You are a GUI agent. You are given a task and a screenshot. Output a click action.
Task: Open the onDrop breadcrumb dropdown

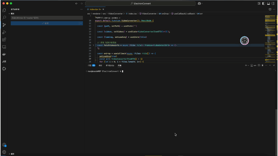[x=164, y=14]
